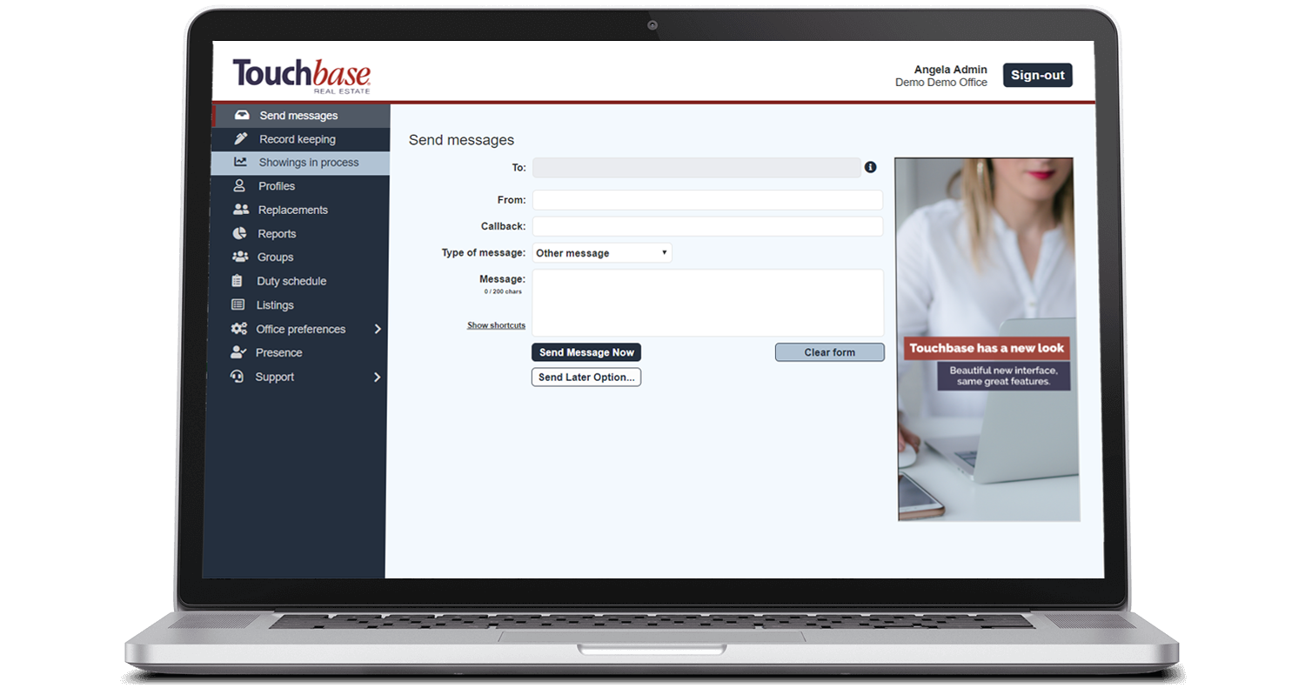Open Record keeping via the pencil icon
Viewport: 1305px width, 688px height.
pyautogui.click(x=239, y=138)
